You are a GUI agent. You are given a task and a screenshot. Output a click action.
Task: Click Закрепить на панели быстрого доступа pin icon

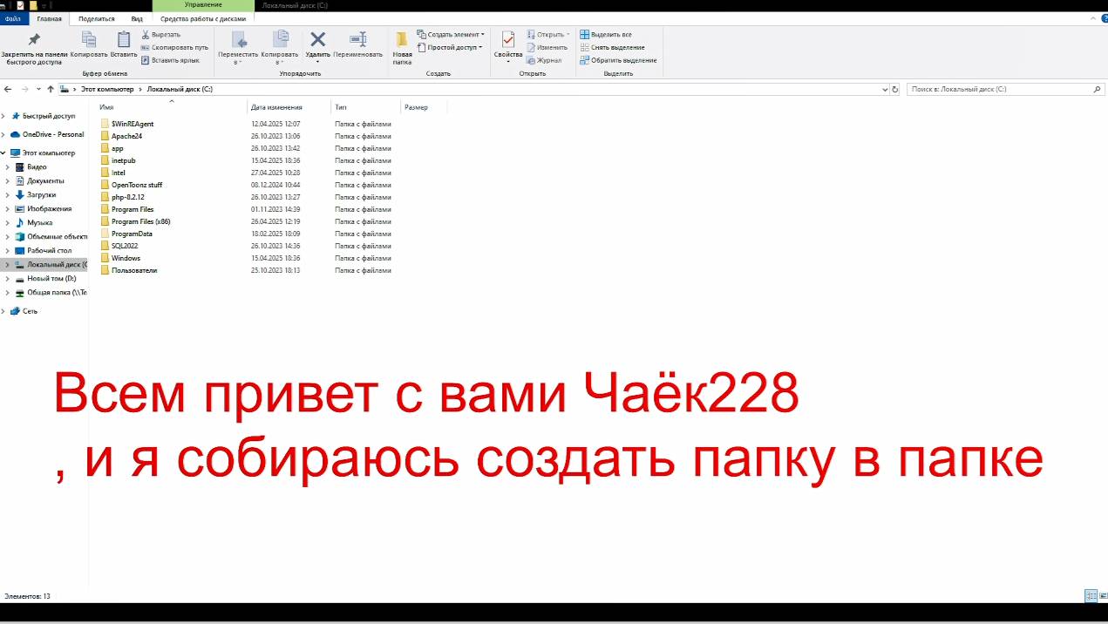(x=34, y=39)
